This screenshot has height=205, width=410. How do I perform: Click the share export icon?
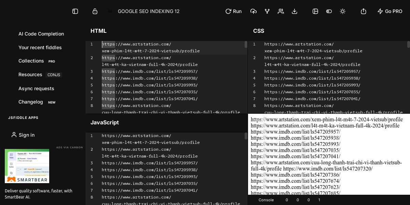pyautogui.click(x=364, y=11)
